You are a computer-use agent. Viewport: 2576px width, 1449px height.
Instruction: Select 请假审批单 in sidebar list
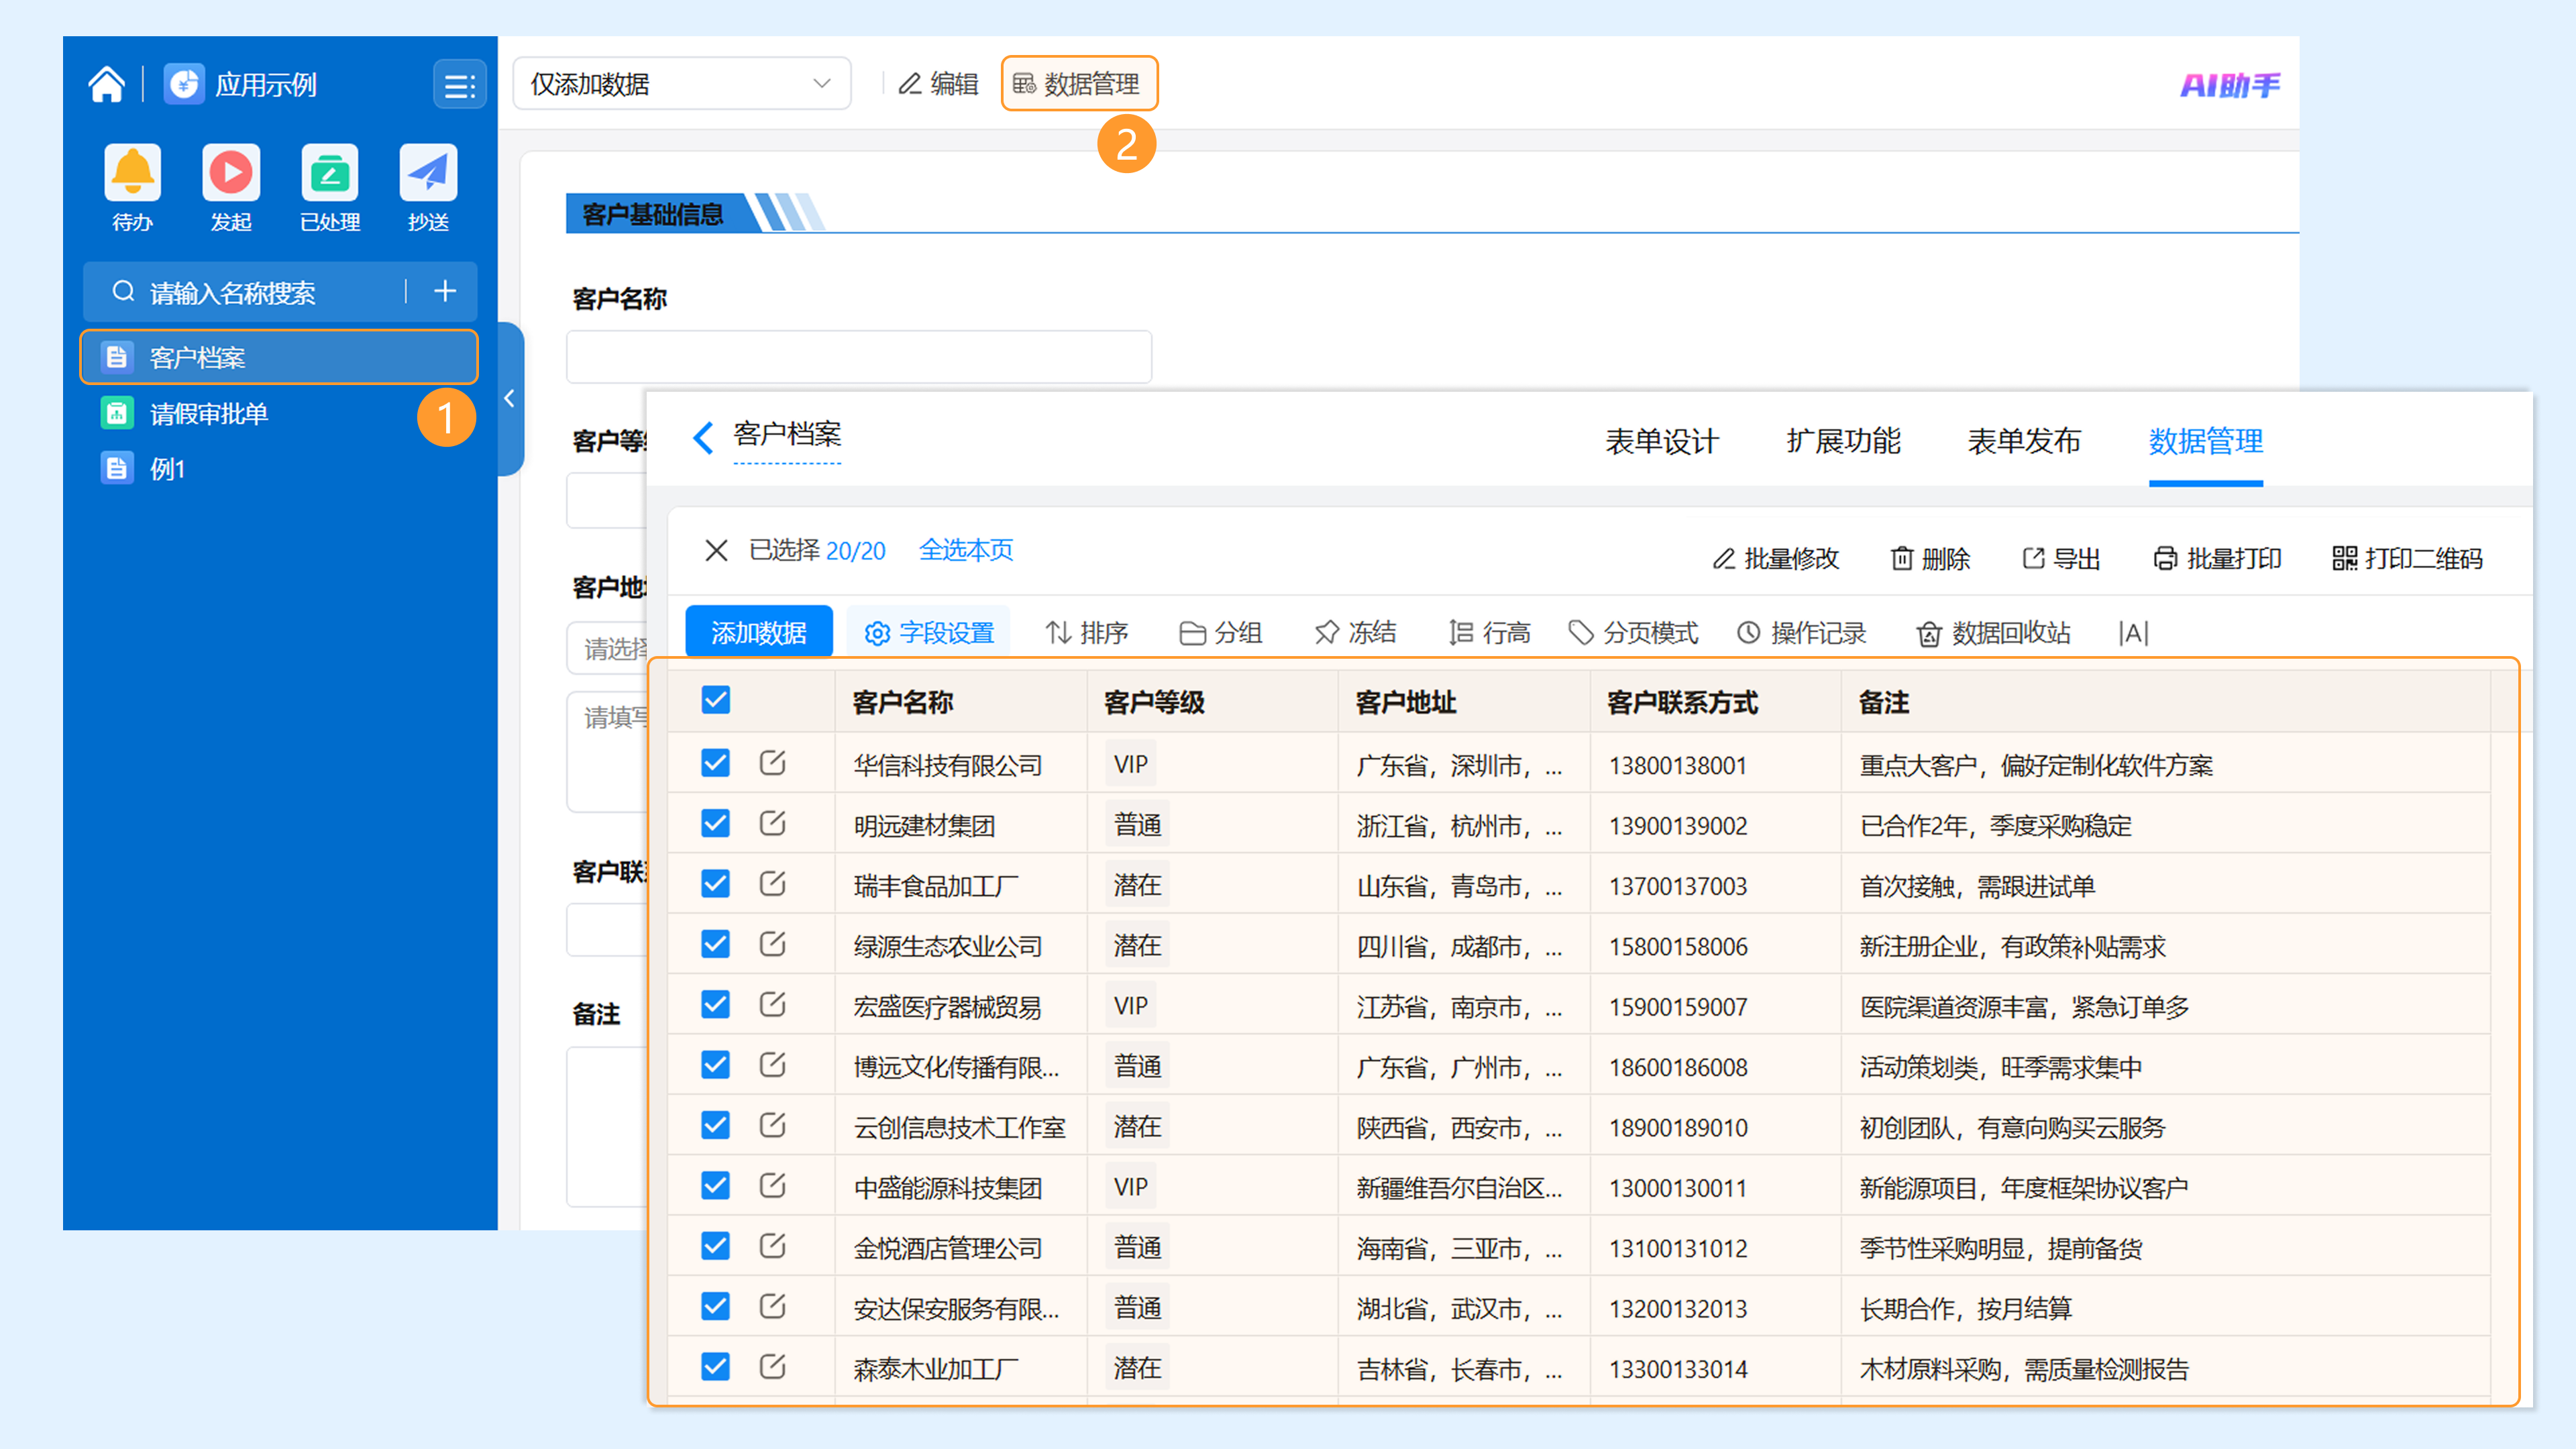(279, 413)
